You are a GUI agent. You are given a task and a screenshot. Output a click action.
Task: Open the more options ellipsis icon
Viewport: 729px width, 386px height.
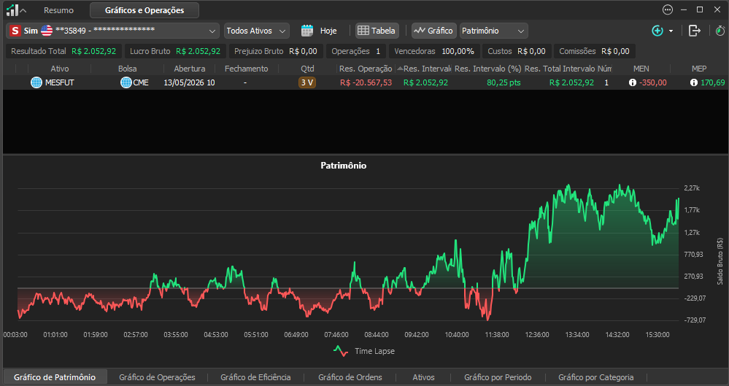point(668,9)
